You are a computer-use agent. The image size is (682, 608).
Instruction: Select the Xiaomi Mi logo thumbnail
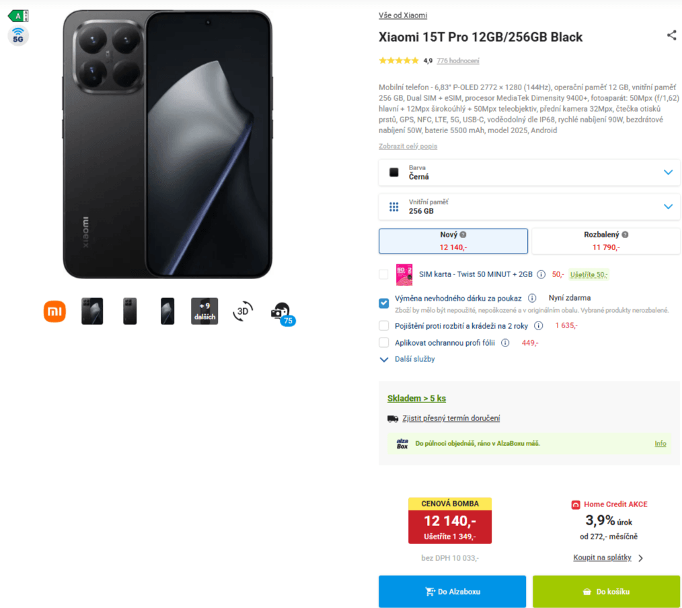click(x=54, y=311)
